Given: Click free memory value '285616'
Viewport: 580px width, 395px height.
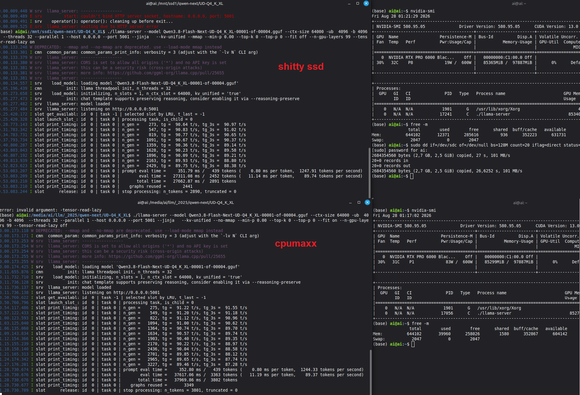Looking at the screenshot, I should (x=471, y=135).
